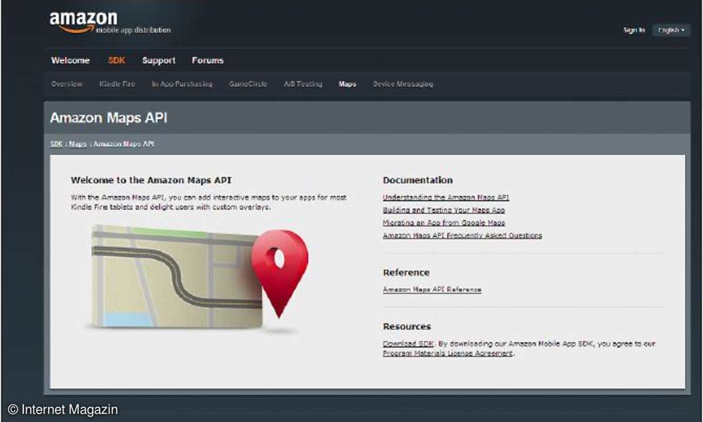Switch to the Forums tab

point(208,60)
